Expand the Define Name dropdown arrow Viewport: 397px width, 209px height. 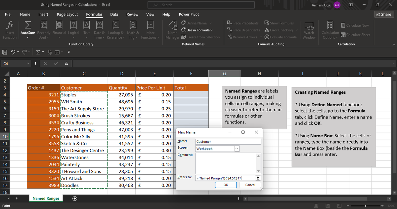click(210, 23)
